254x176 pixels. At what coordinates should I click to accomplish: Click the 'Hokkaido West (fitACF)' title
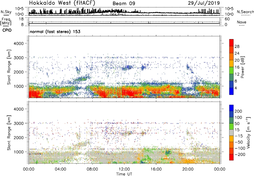(62, 3)
